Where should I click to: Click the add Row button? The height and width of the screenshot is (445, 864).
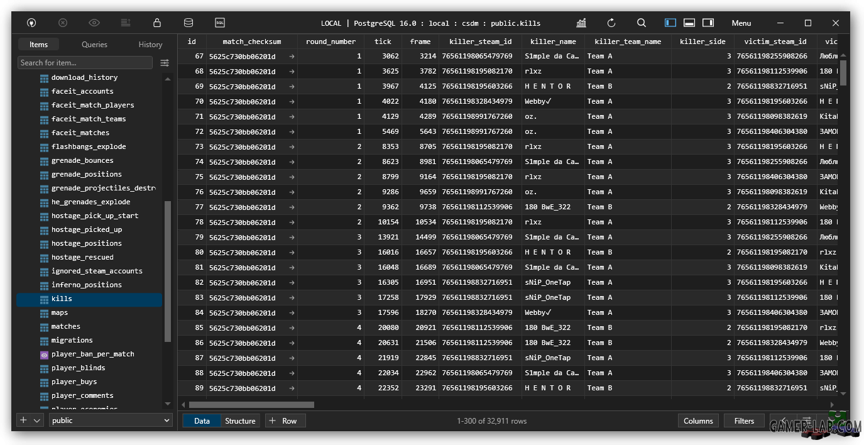pyautogui.click(x=285, y=421)
